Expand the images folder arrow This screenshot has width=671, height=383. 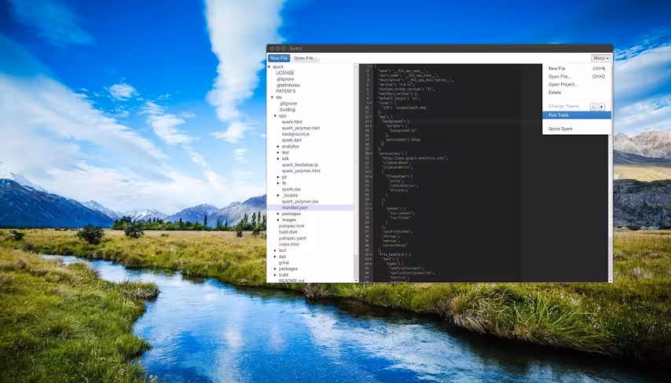(x=279, y=220)
